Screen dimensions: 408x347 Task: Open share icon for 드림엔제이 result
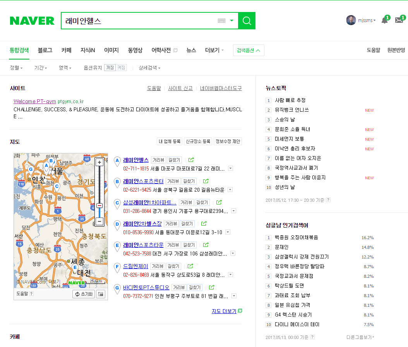tap(190, 266)
